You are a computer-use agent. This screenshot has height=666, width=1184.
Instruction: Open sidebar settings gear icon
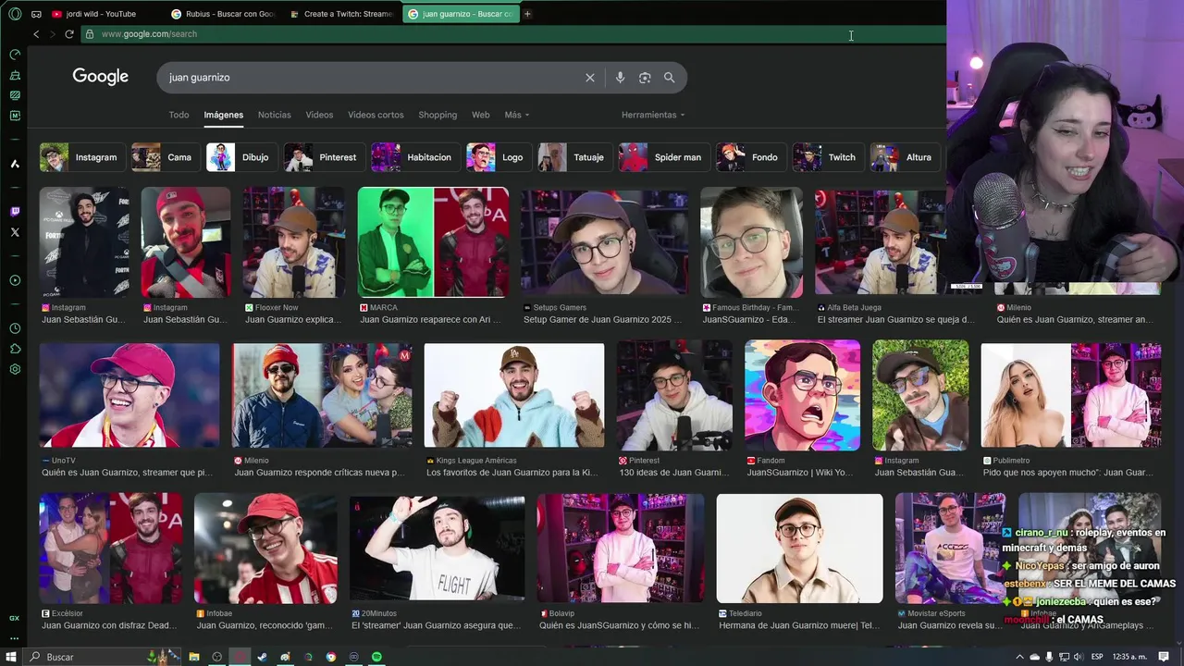(x=15, y=369)
